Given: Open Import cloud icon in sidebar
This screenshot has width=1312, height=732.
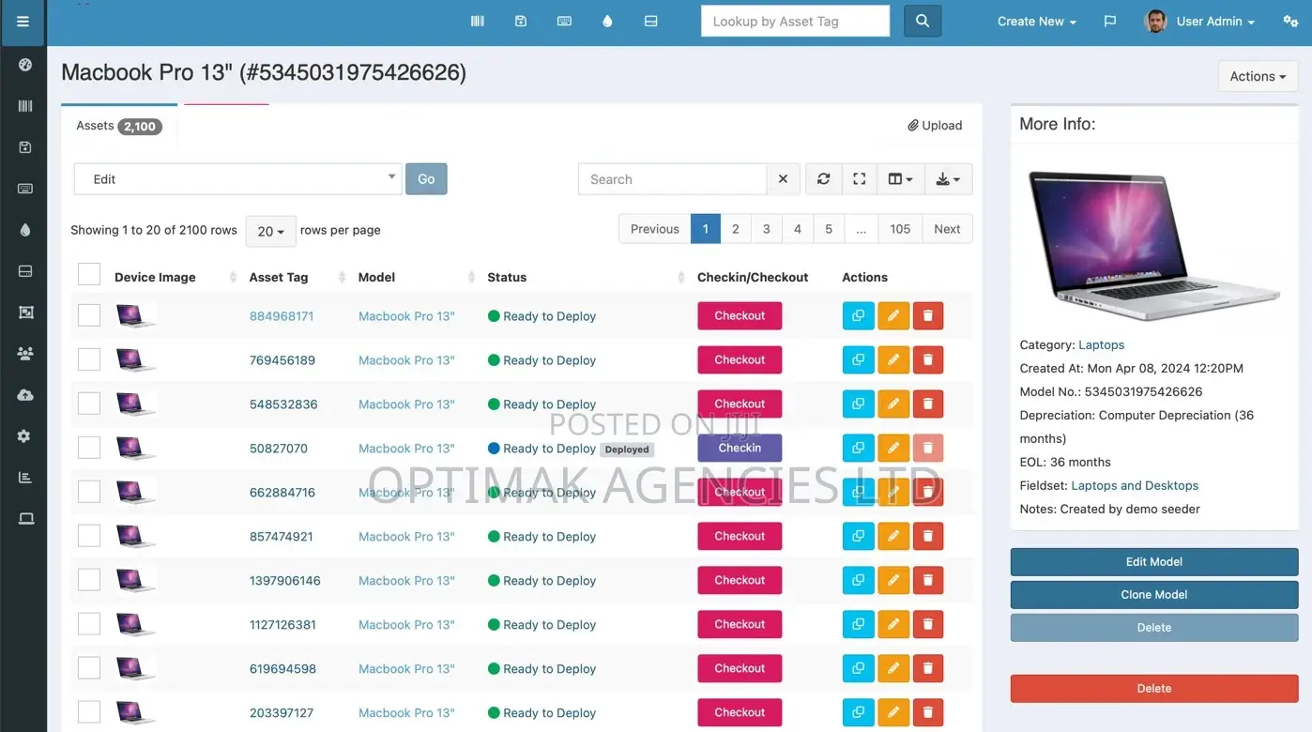Looking at the screenshot, I should (x=25, y=395).
